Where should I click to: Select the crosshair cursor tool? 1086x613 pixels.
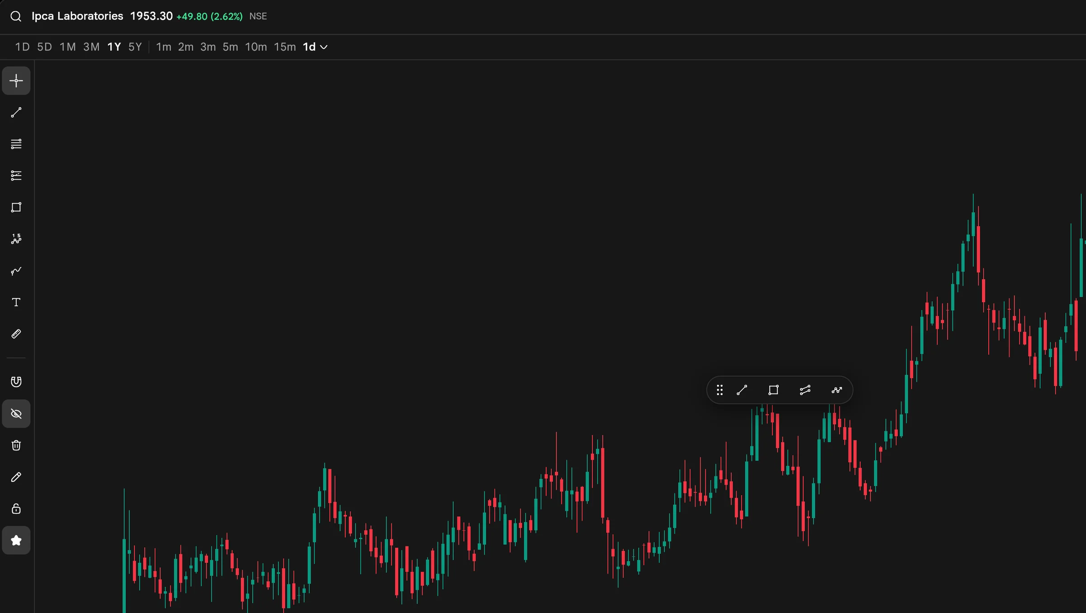(16, 81)
